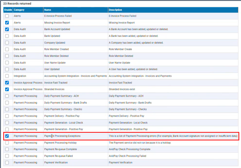Image resolution: width=241 pixels, height=168 pixels.
Task: Enable Payment Generation - Positive Pay checkbox
Action: tap(7, 129)
